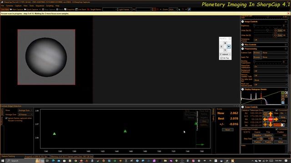Slew telescope up with orange up arrow
This screenshot has width=291, height=163.
(271, 114)
